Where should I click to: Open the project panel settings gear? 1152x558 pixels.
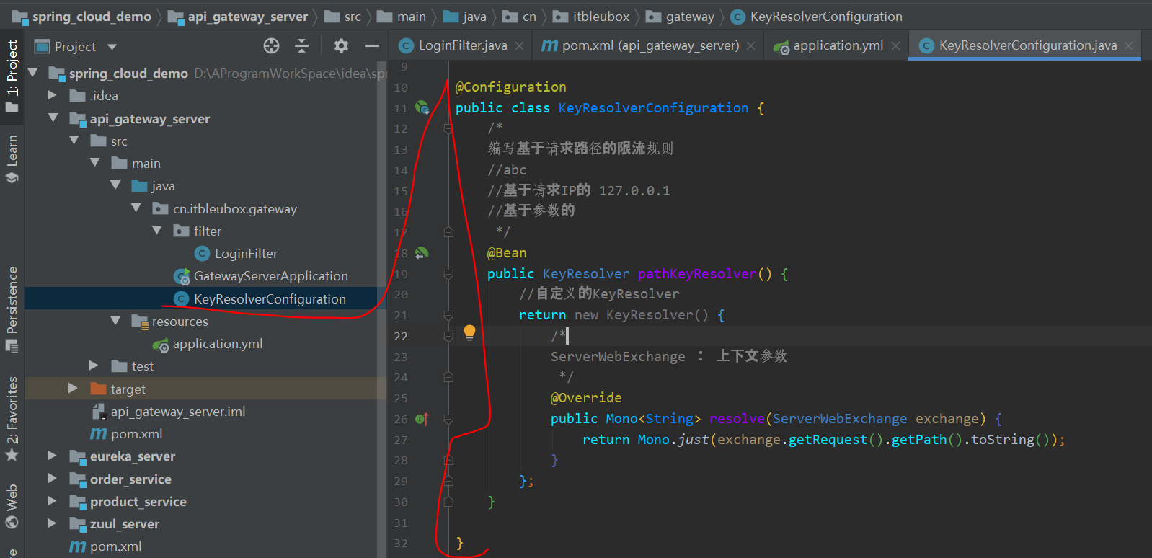(341, 46)
